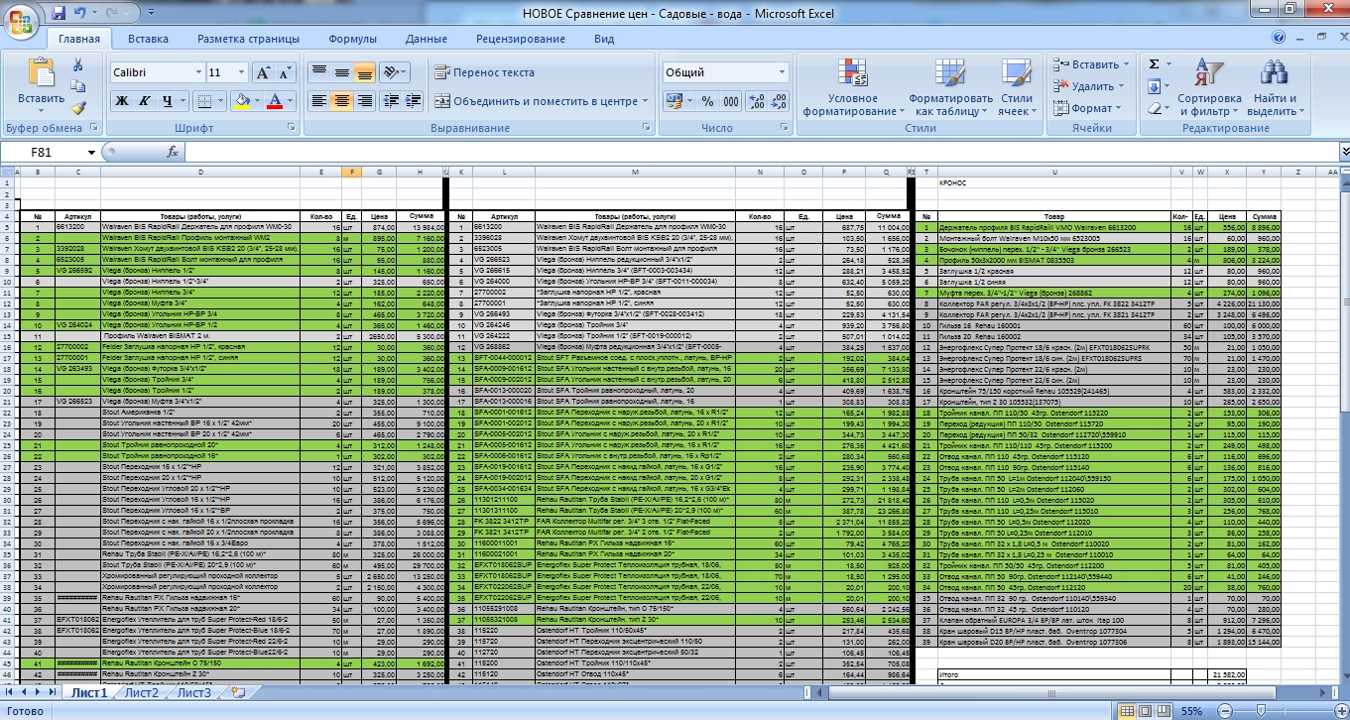Toggle bold formatting
Viewport: 1350px width, 720px height.
click(121, 101)
